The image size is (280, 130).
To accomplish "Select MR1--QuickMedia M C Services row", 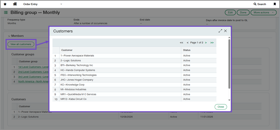I will pyautogui.click(x=134, y=94).
